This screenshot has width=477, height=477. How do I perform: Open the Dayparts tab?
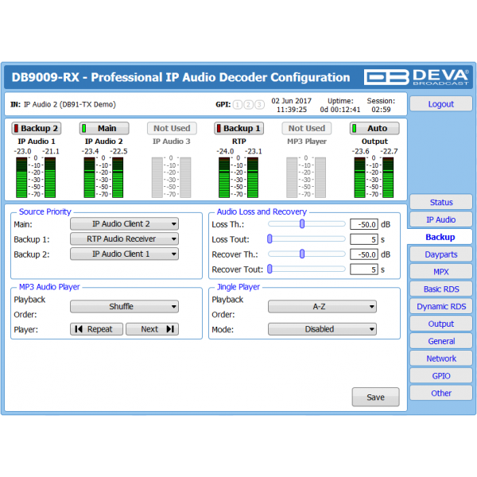441,254
